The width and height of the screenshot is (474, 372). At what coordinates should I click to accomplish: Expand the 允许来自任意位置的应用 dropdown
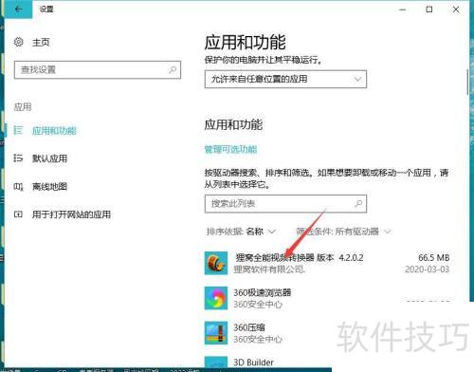point(285,79)
